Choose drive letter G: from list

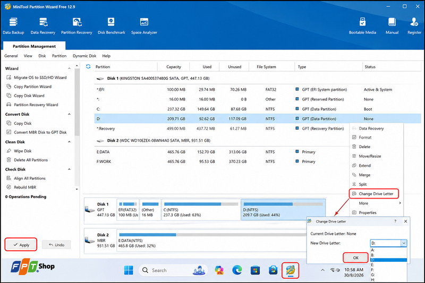[388, 275]
